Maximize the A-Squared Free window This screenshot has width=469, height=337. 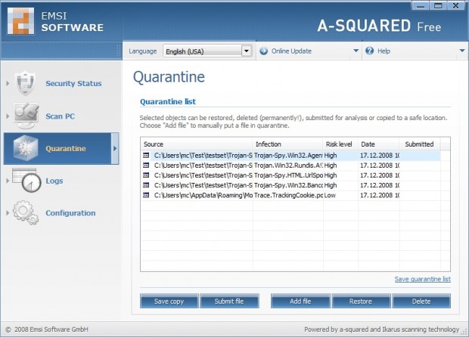438,5
